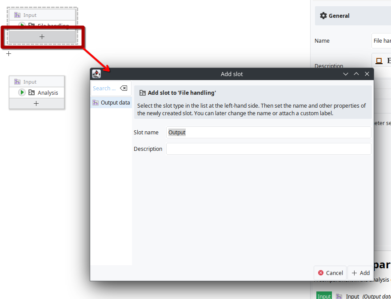Click the Analysis compartment folder icon
This screenshot has width=391, height=299.
(32, 93)
